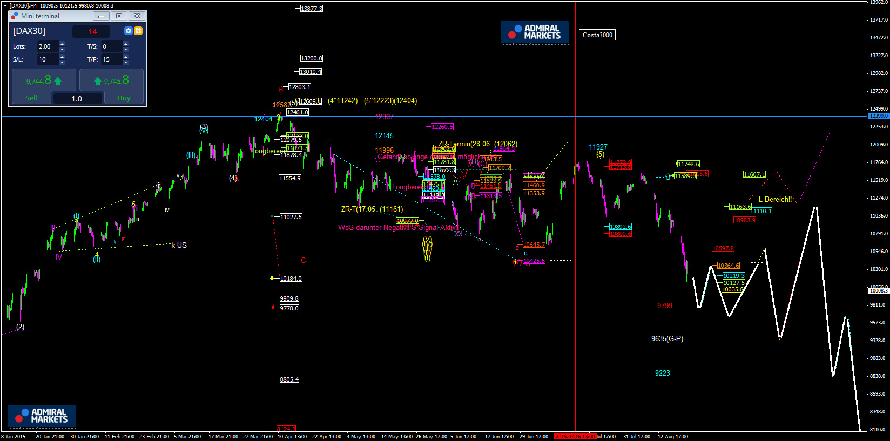This screenshot has width=890, height=441.
Task: Maximize the Mini terminal panel
Action: point(119,16)
